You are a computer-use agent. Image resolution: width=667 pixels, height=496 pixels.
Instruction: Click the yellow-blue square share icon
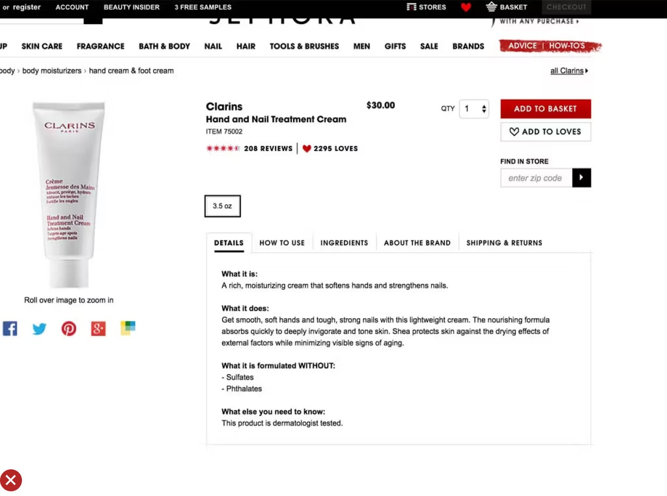click(128, 328)
